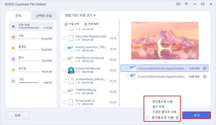This screenshot has height=125, width=216.
Task: Click the pink mountain preview image
Action: 165,41
